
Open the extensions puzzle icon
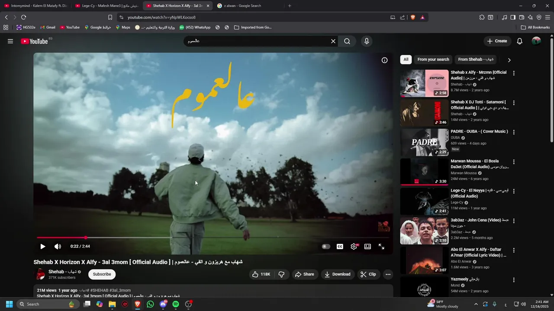pos(482,17)
